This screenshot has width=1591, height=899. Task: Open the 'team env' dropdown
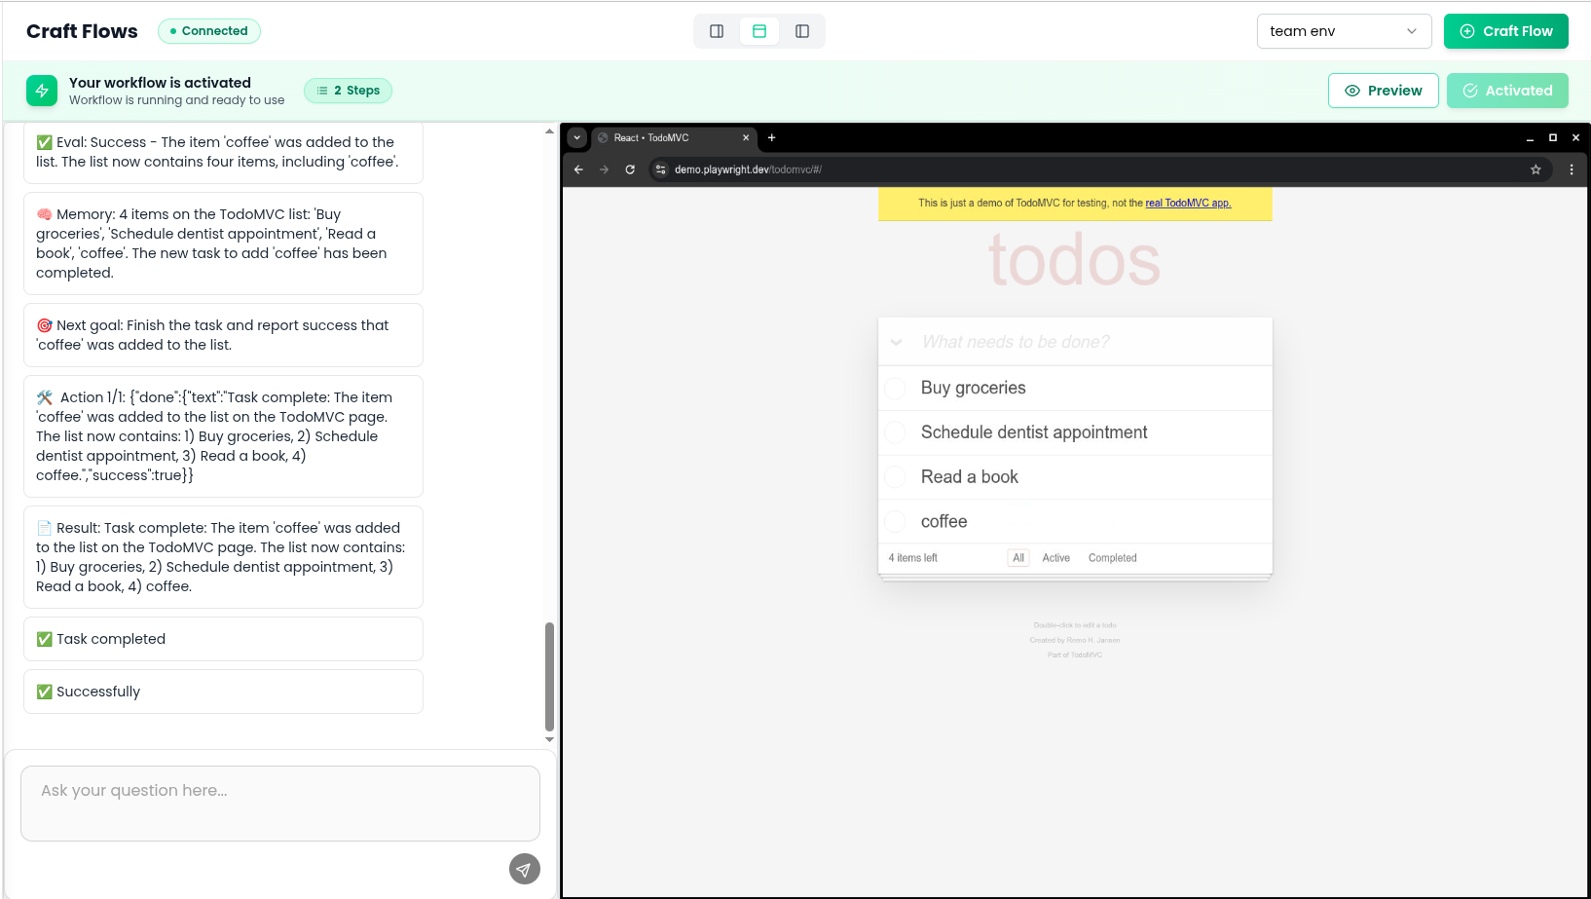(1344, 30)
